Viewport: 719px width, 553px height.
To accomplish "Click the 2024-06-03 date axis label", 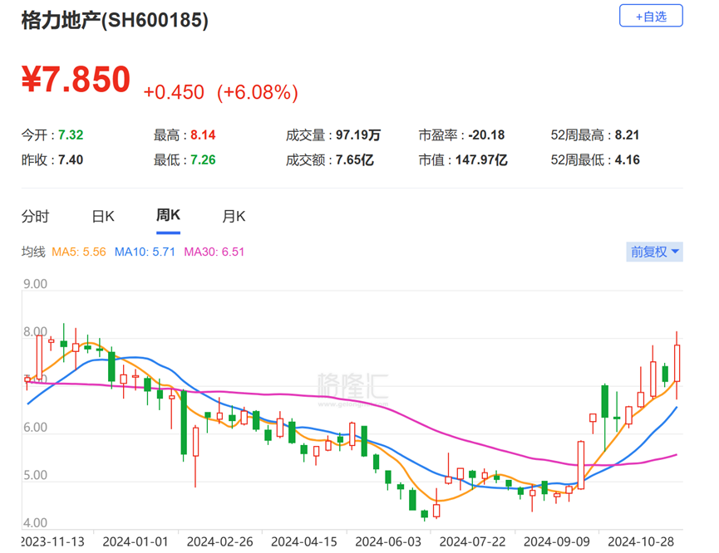I will 388,542.
